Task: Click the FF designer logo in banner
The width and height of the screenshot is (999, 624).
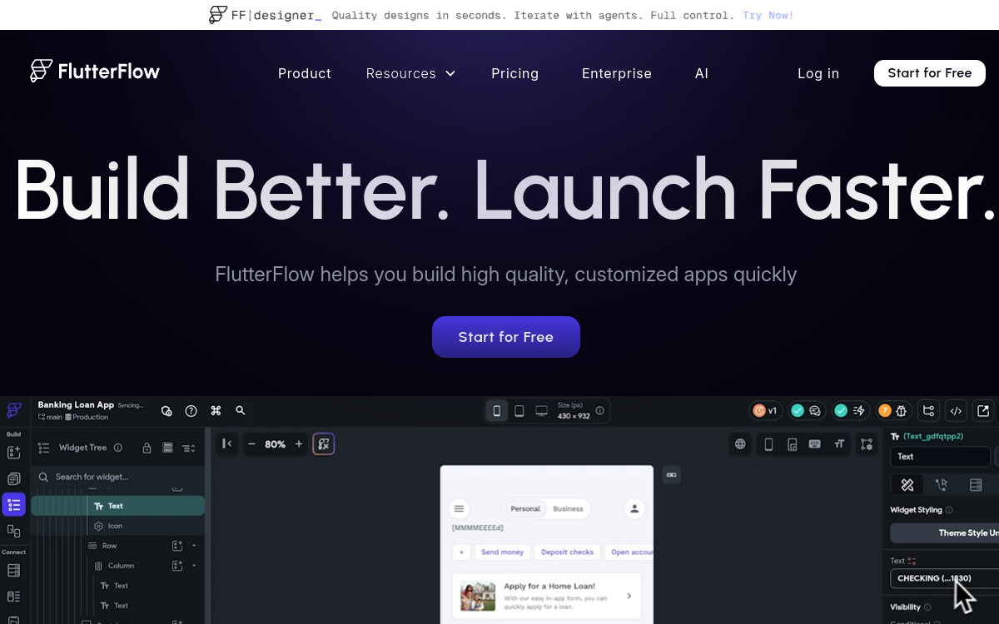Action: (x=265, y=15)
